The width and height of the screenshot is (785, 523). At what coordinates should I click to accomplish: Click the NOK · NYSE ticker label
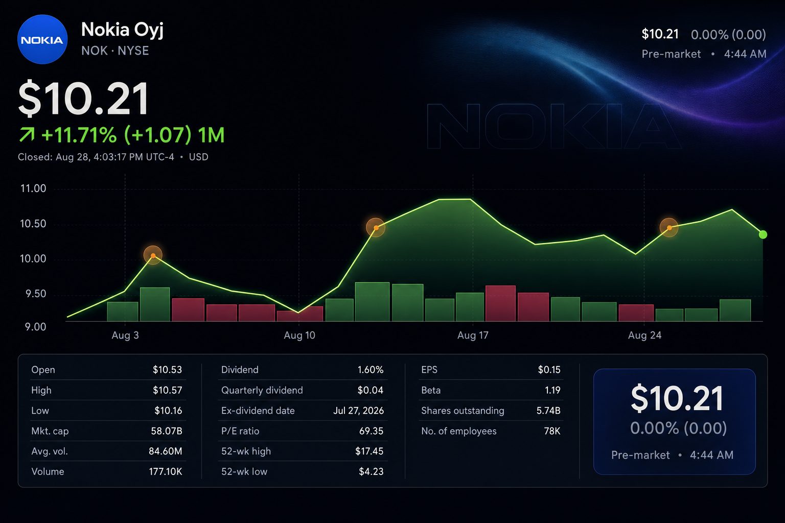[x=115, y=51]
